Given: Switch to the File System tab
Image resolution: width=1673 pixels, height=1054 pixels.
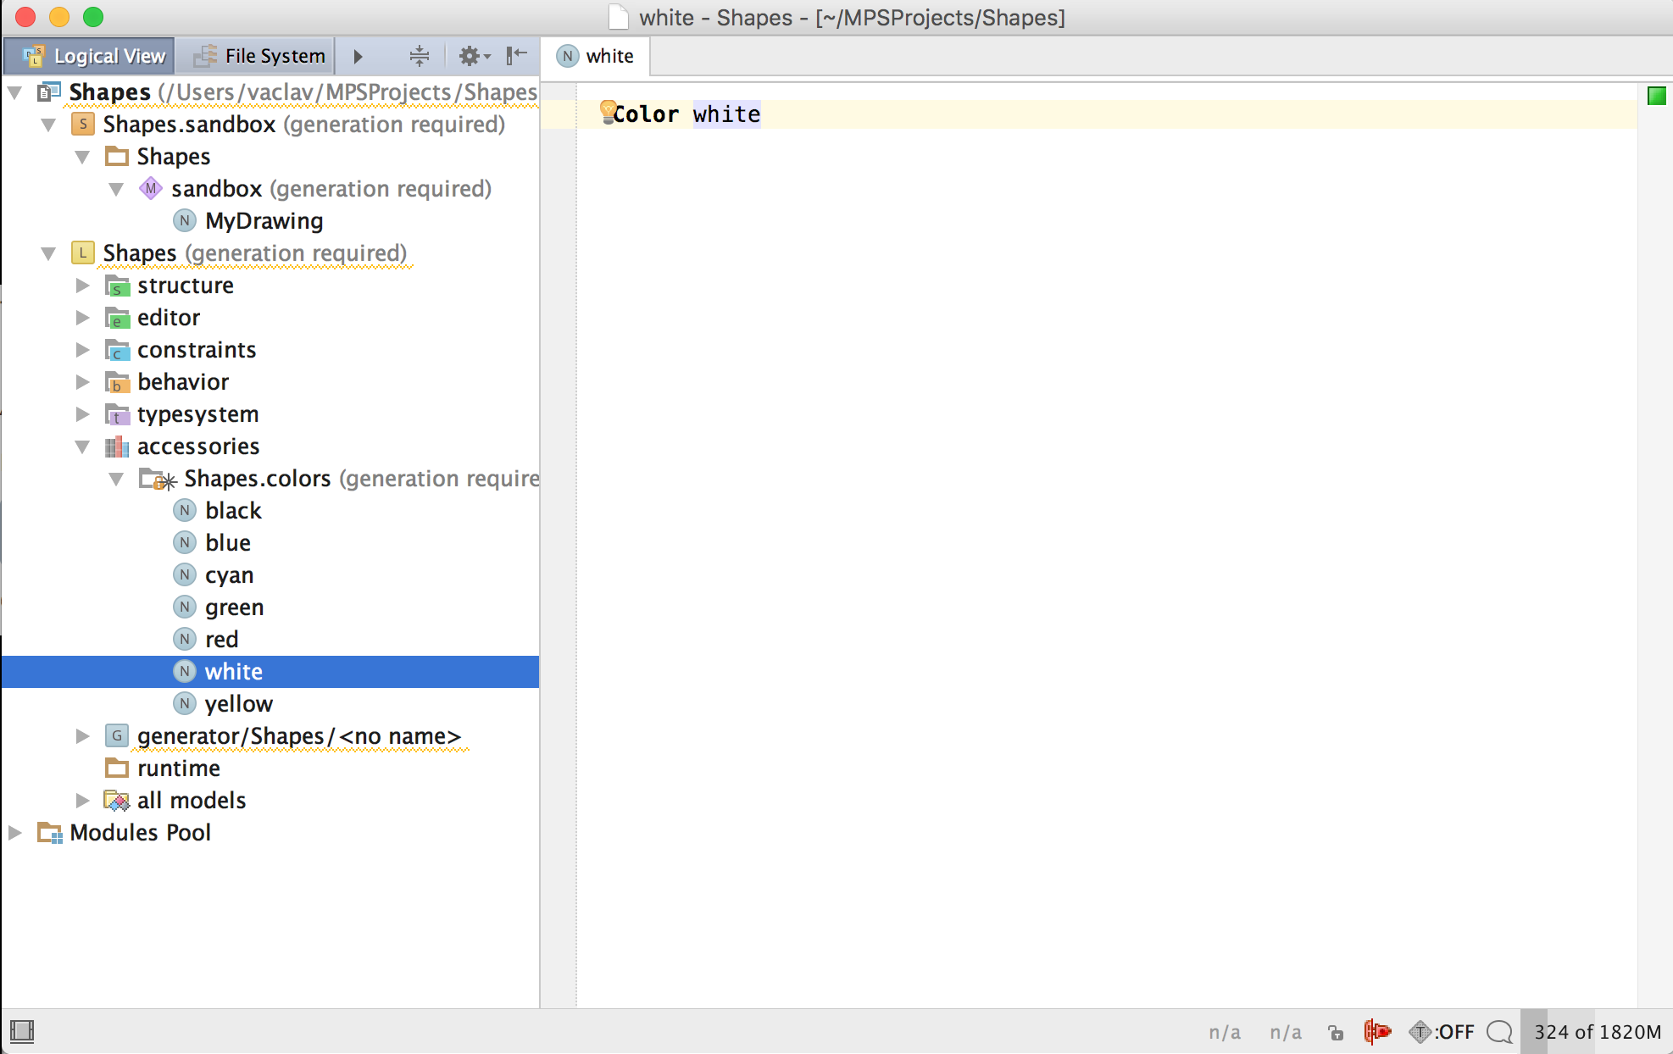Looking at the screenshot, I should (258, 56).
